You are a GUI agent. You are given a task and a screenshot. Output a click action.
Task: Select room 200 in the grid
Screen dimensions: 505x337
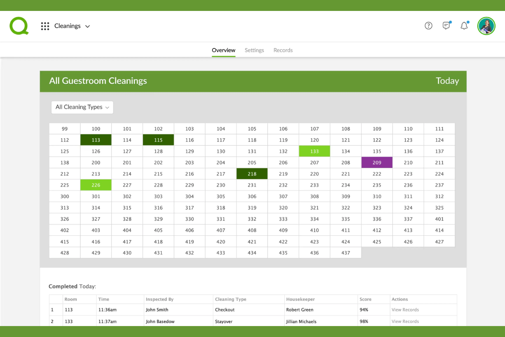click(x=96, y=163)
